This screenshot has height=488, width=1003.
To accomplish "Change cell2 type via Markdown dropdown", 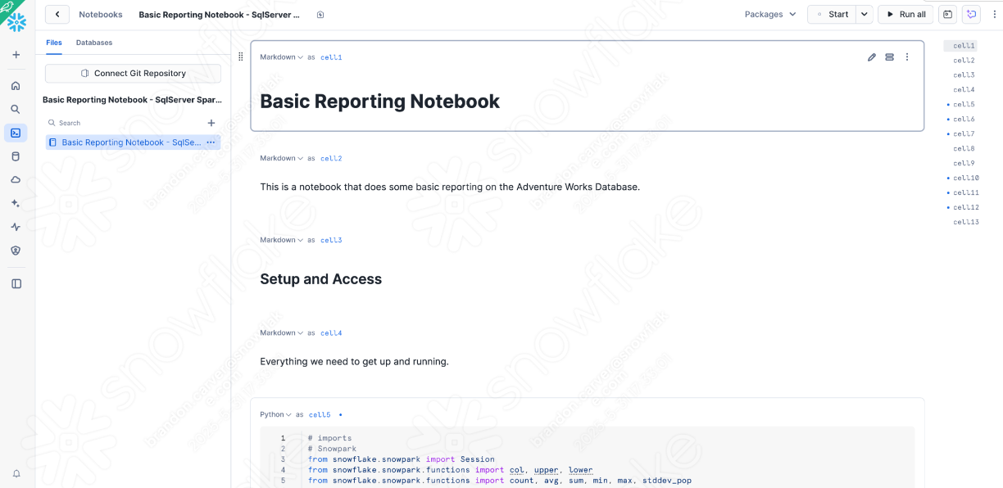I will tap(281, 158).
